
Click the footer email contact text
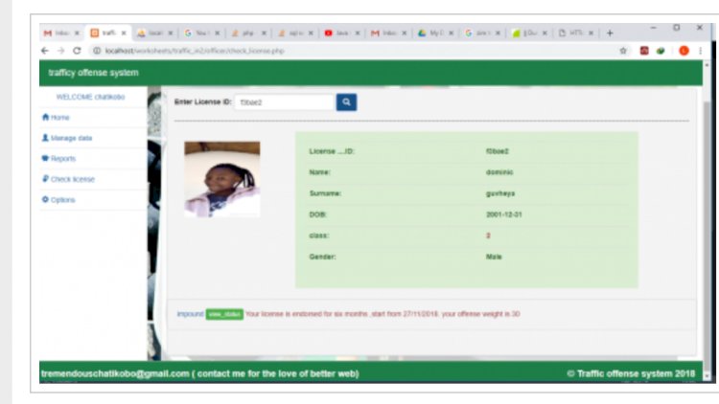point(200,373)
